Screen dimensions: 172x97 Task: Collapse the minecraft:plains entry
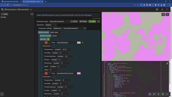pos(43,43)
